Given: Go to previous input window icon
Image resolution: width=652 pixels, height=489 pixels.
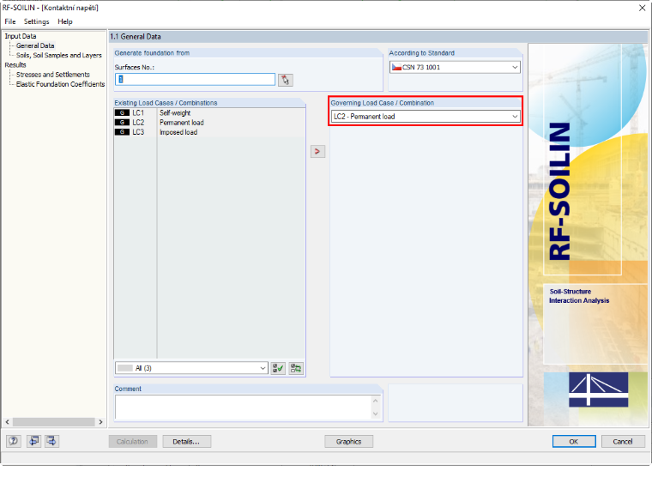Looking at the screenshot, I should tap(33, 441).
